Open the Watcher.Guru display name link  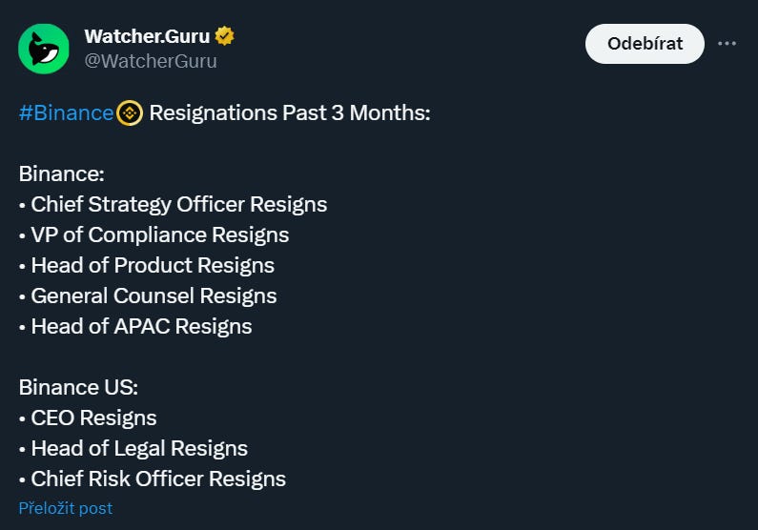(x=147, y=36)
